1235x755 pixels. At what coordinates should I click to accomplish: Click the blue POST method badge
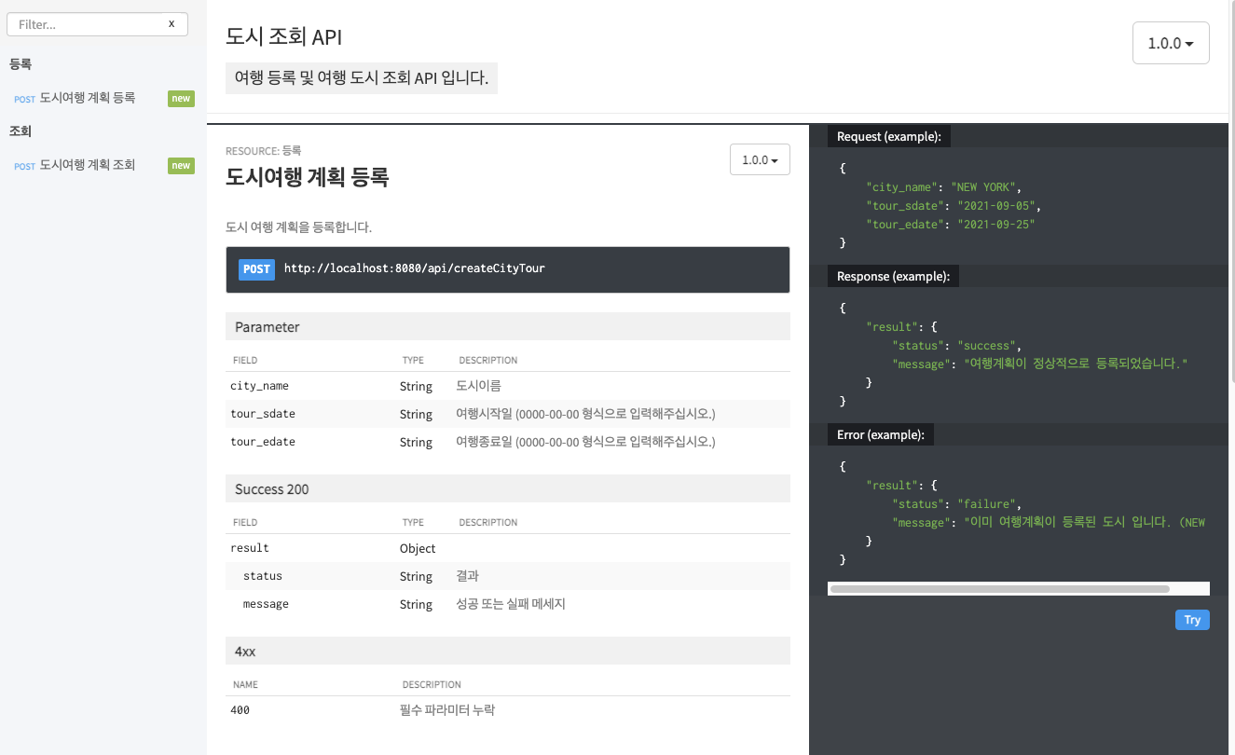(x=256, y=269)
